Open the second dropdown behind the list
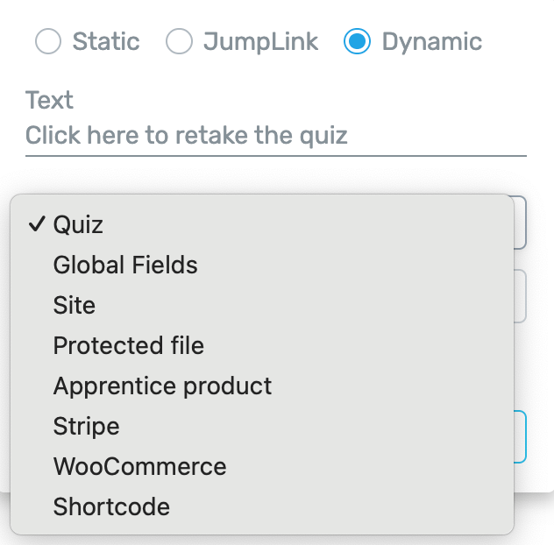The height and width of the screenshot is (545, 554). point(519,296)
